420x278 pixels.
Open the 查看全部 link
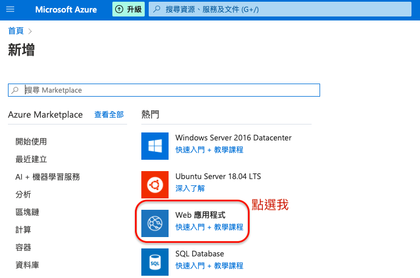[109, 115]
